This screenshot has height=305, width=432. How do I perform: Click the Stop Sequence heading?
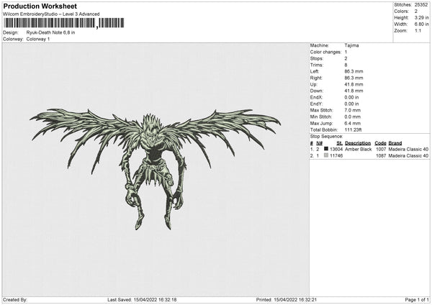[326, 137]
